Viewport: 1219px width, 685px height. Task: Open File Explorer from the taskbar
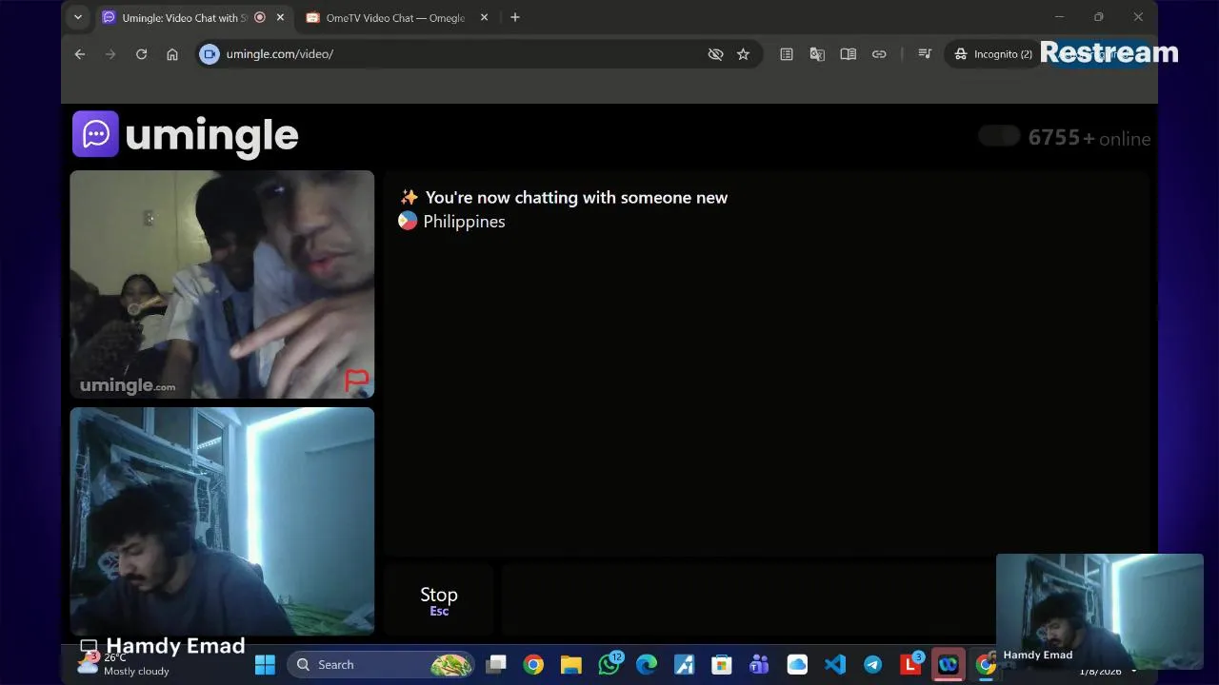(570, 664)
